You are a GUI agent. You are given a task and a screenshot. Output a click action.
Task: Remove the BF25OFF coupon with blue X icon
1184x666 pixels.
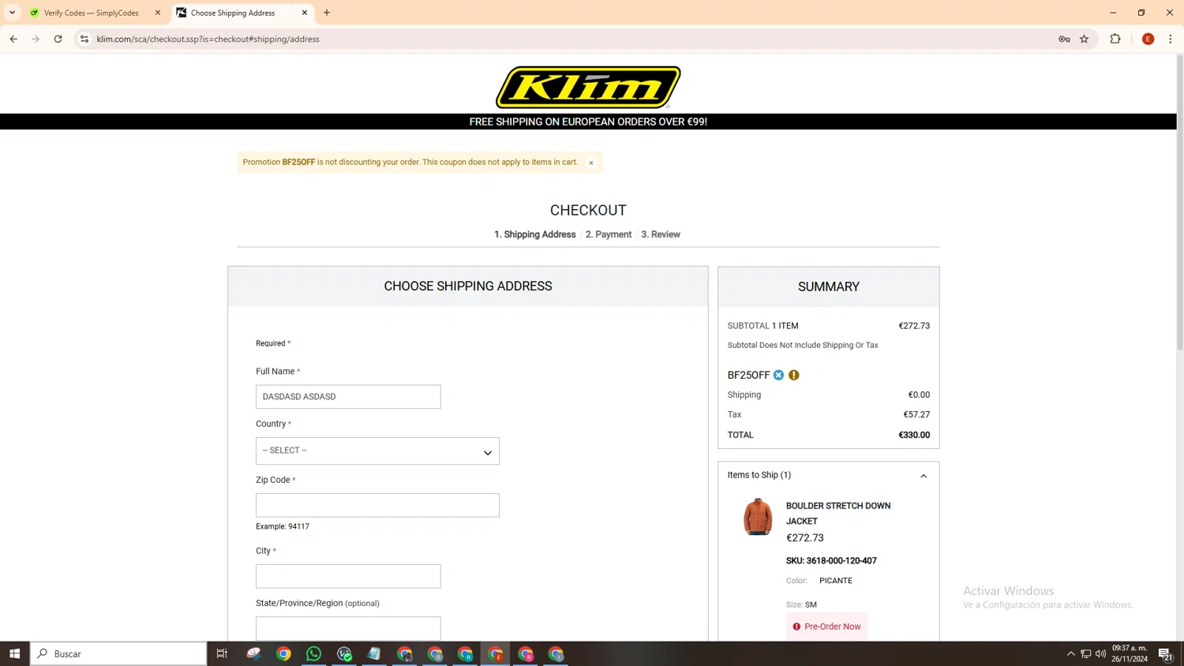[779, 375]
